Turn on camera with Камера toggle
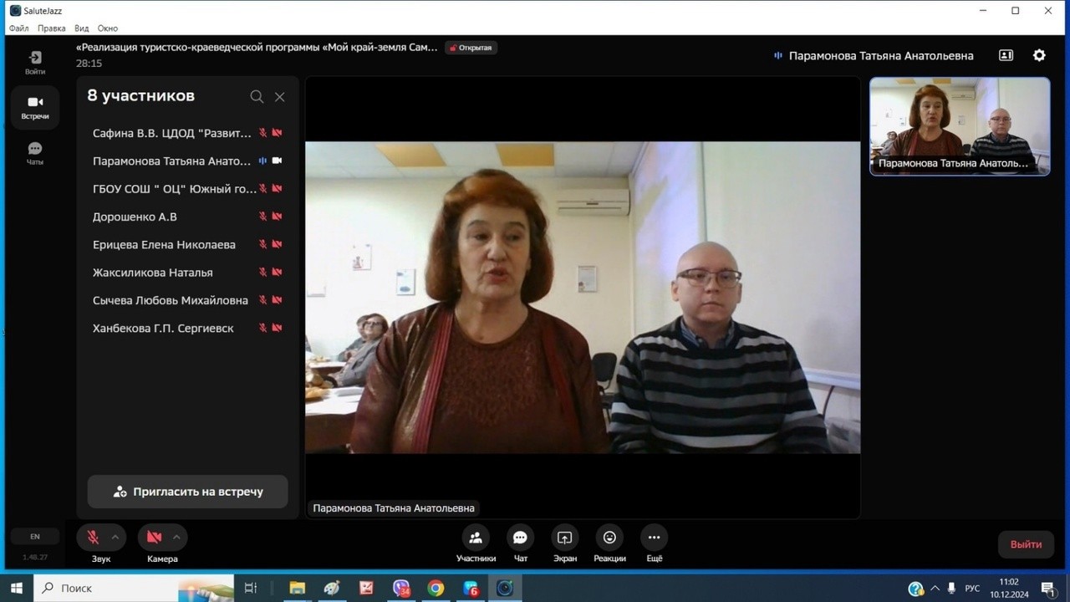The width and height of the screenshot is (1070, 602). (155, 537)
